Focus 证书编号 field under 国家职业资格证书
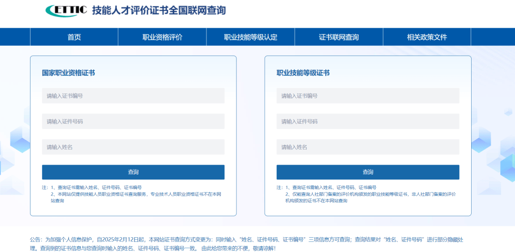The height and width of the screenshot is (252, 515). coord(133,96)
